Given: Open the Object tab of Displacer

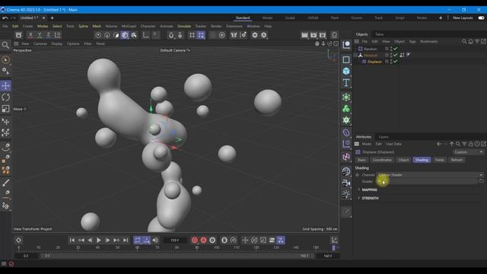Looking at the screenshot, I should [x=403, y=160].
